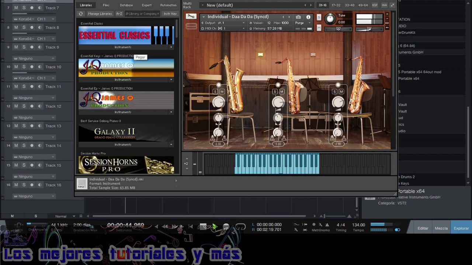Load previous instrument preset arrow
The height and width of the screenshot is (265, 472).
pos(283,17)
